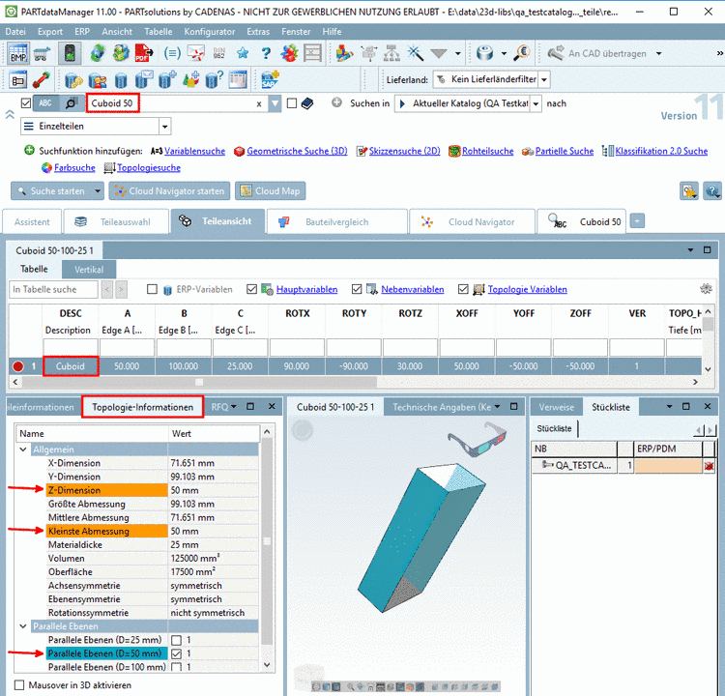Image resolution: width=725 pixels, height=696 pixels.
Task: Click the red delete icon in Stückliste row
Action: point(709,466)
